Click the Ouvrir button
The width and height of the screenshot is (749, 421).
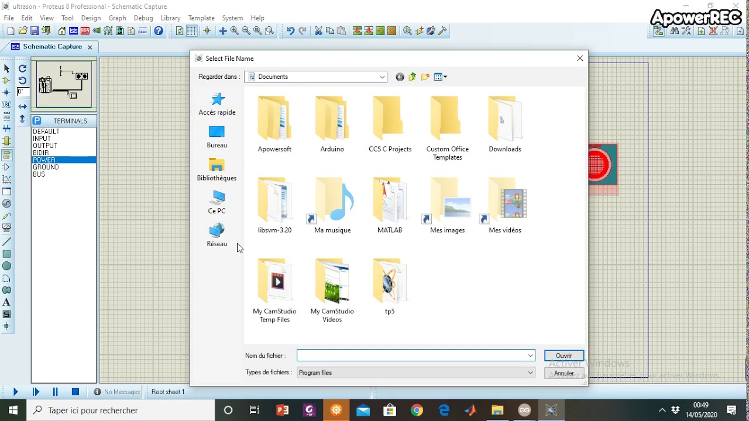(x=564, y=356)
